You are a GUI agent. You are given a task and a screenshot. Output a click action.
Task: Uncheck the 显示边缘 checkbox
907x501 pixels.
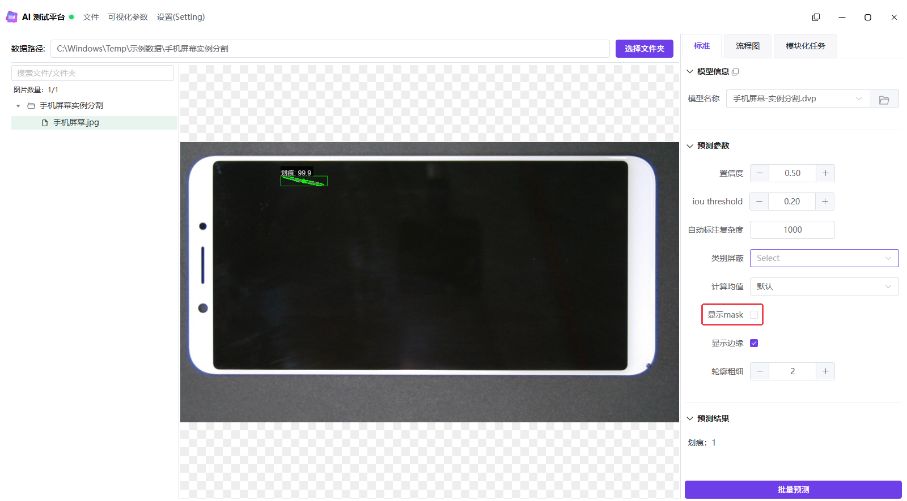[754, 343]
